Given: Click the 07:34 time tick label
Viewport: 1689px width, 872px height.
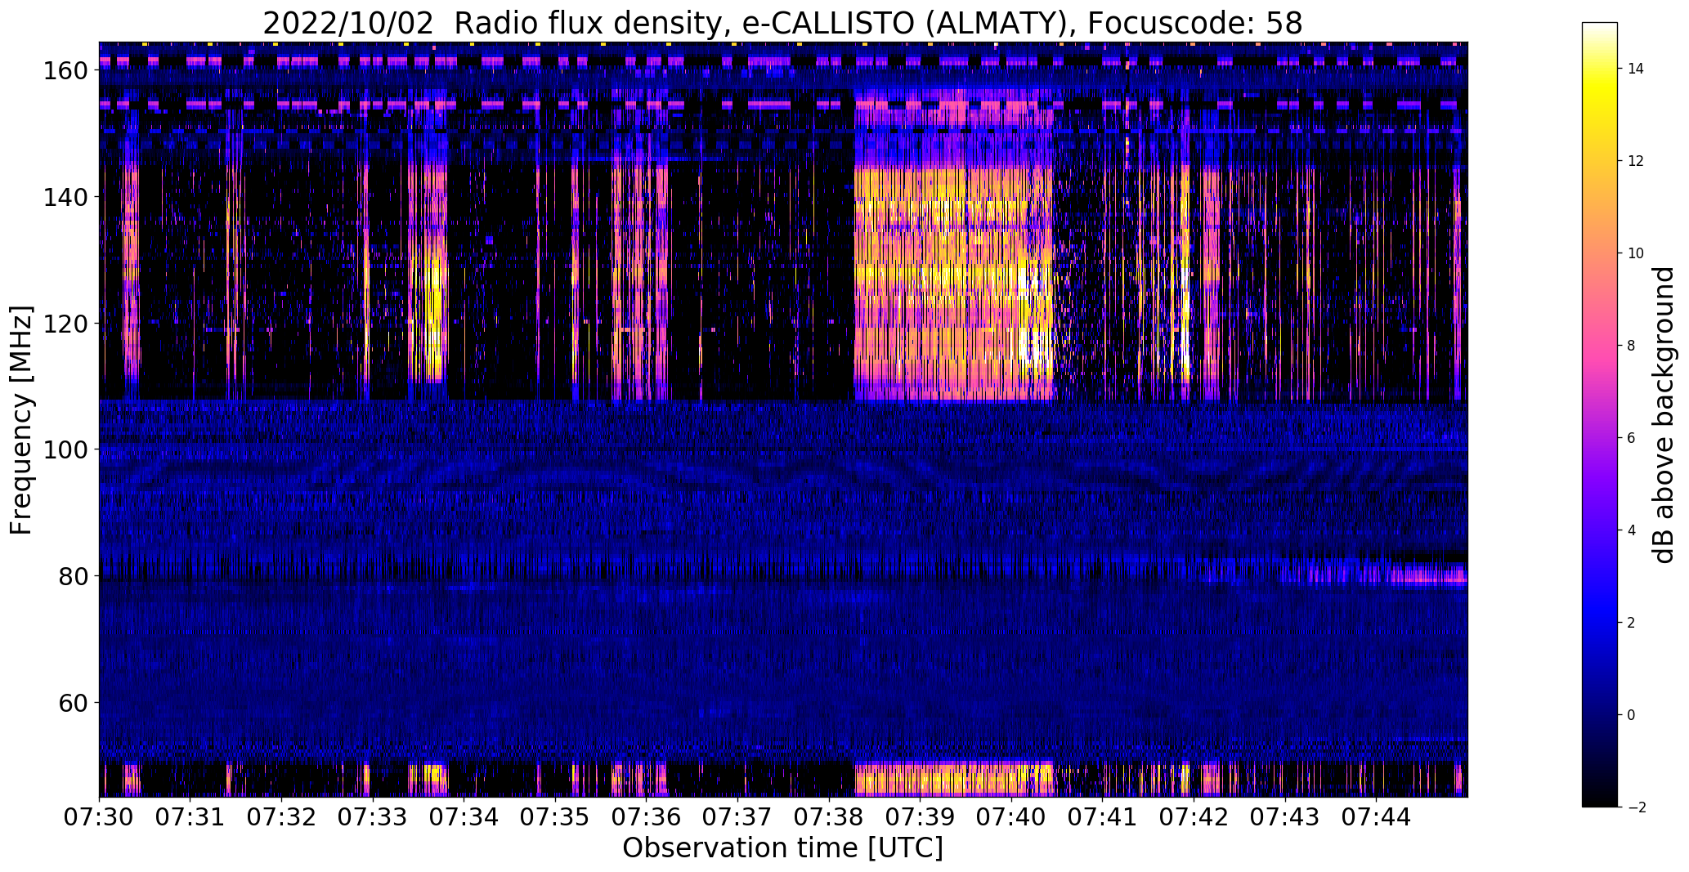Looking at the screenshot, I should coord(464,817).
